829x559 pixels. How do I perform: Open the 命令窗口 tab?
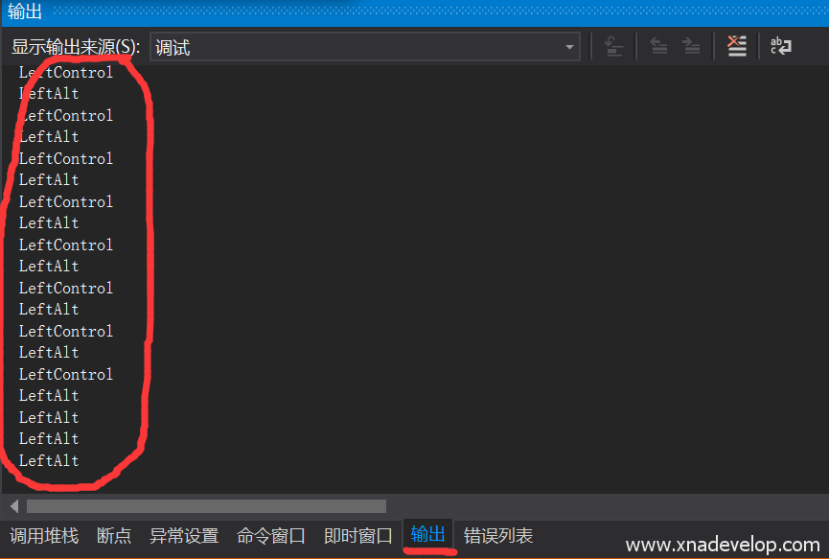270,536
